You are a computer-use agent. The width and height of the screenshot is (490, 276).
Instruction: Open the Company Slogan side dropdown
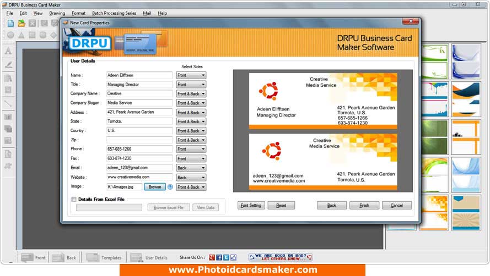click(191, 103)
